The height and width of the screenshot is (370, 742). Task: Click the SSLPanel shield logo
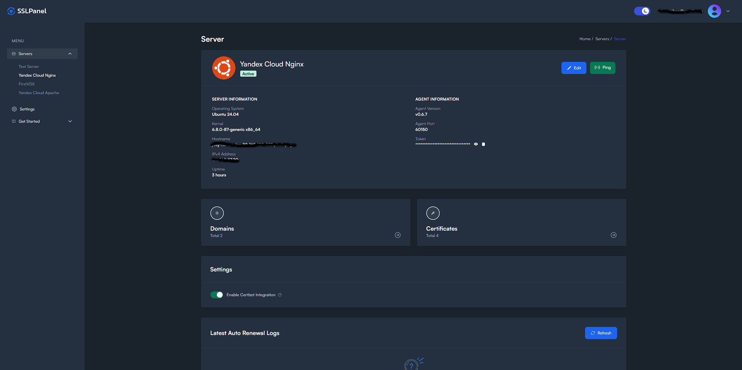coord(11,11)
